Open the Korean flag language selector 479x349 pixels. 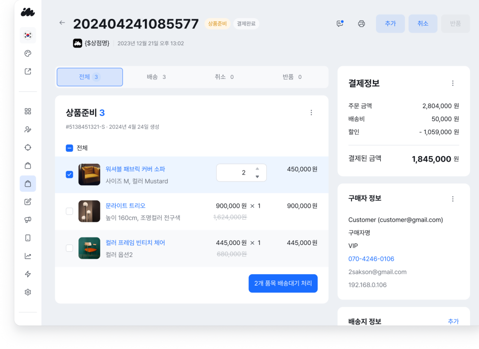(x=28, y=35)
